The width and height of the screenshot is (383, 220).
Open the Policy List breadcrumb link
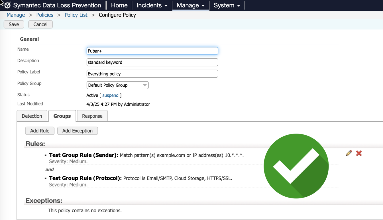point(76,15)
